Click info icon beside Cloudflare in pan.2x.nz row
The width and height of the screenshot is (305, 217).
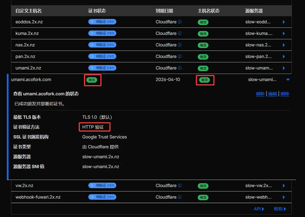[x=180, y=56]
